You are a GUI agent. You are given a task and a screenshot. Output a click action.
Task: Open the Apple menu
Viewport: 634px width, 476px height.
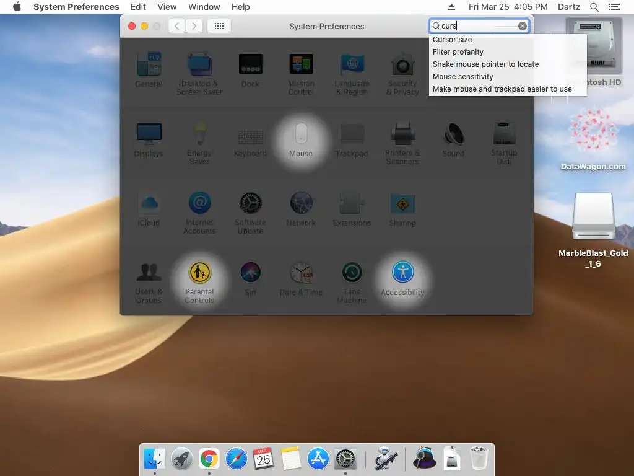(17, 7)
